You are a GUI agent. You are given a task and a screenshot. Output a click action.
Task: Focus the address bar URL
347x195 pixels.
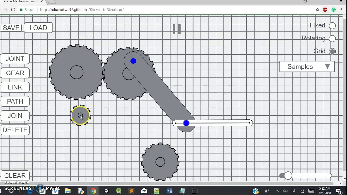point(82,9)
